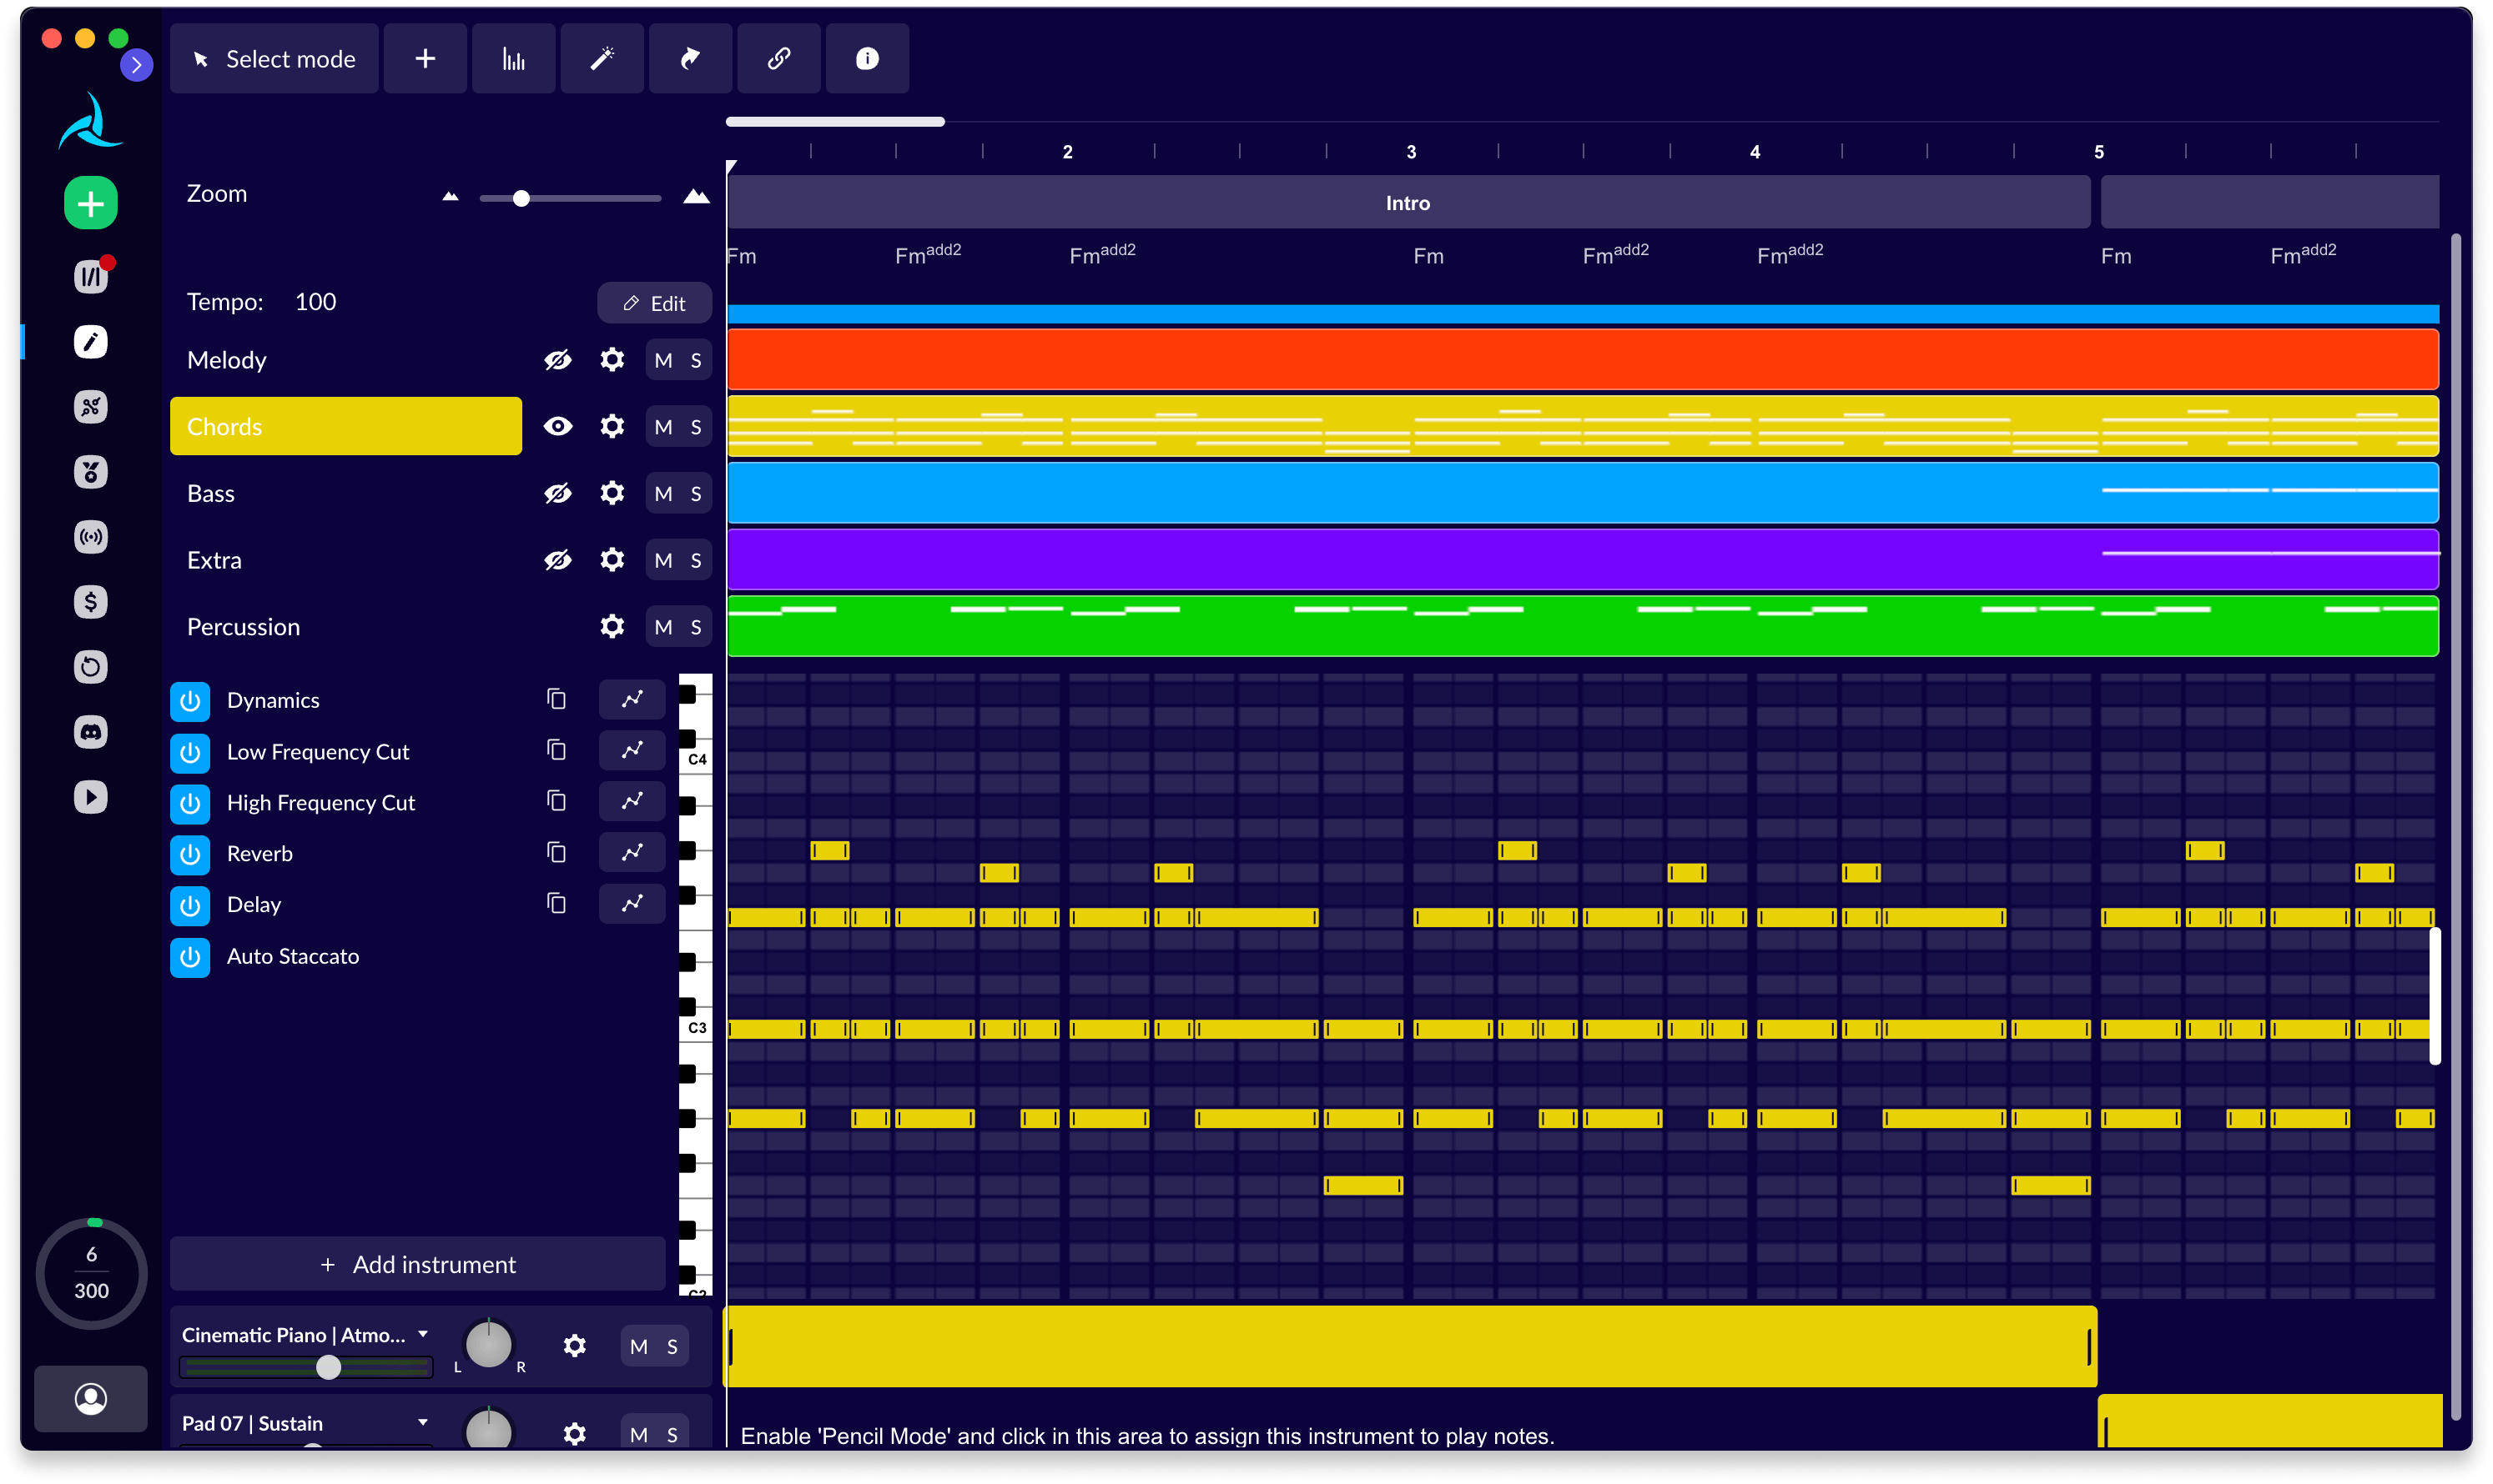Select the Chords track label

(x=346, y=427)
